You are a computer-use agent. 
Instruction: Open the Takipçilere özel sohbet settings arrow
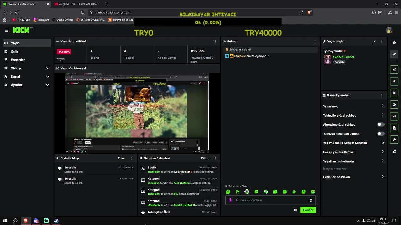tap(383, 115)
